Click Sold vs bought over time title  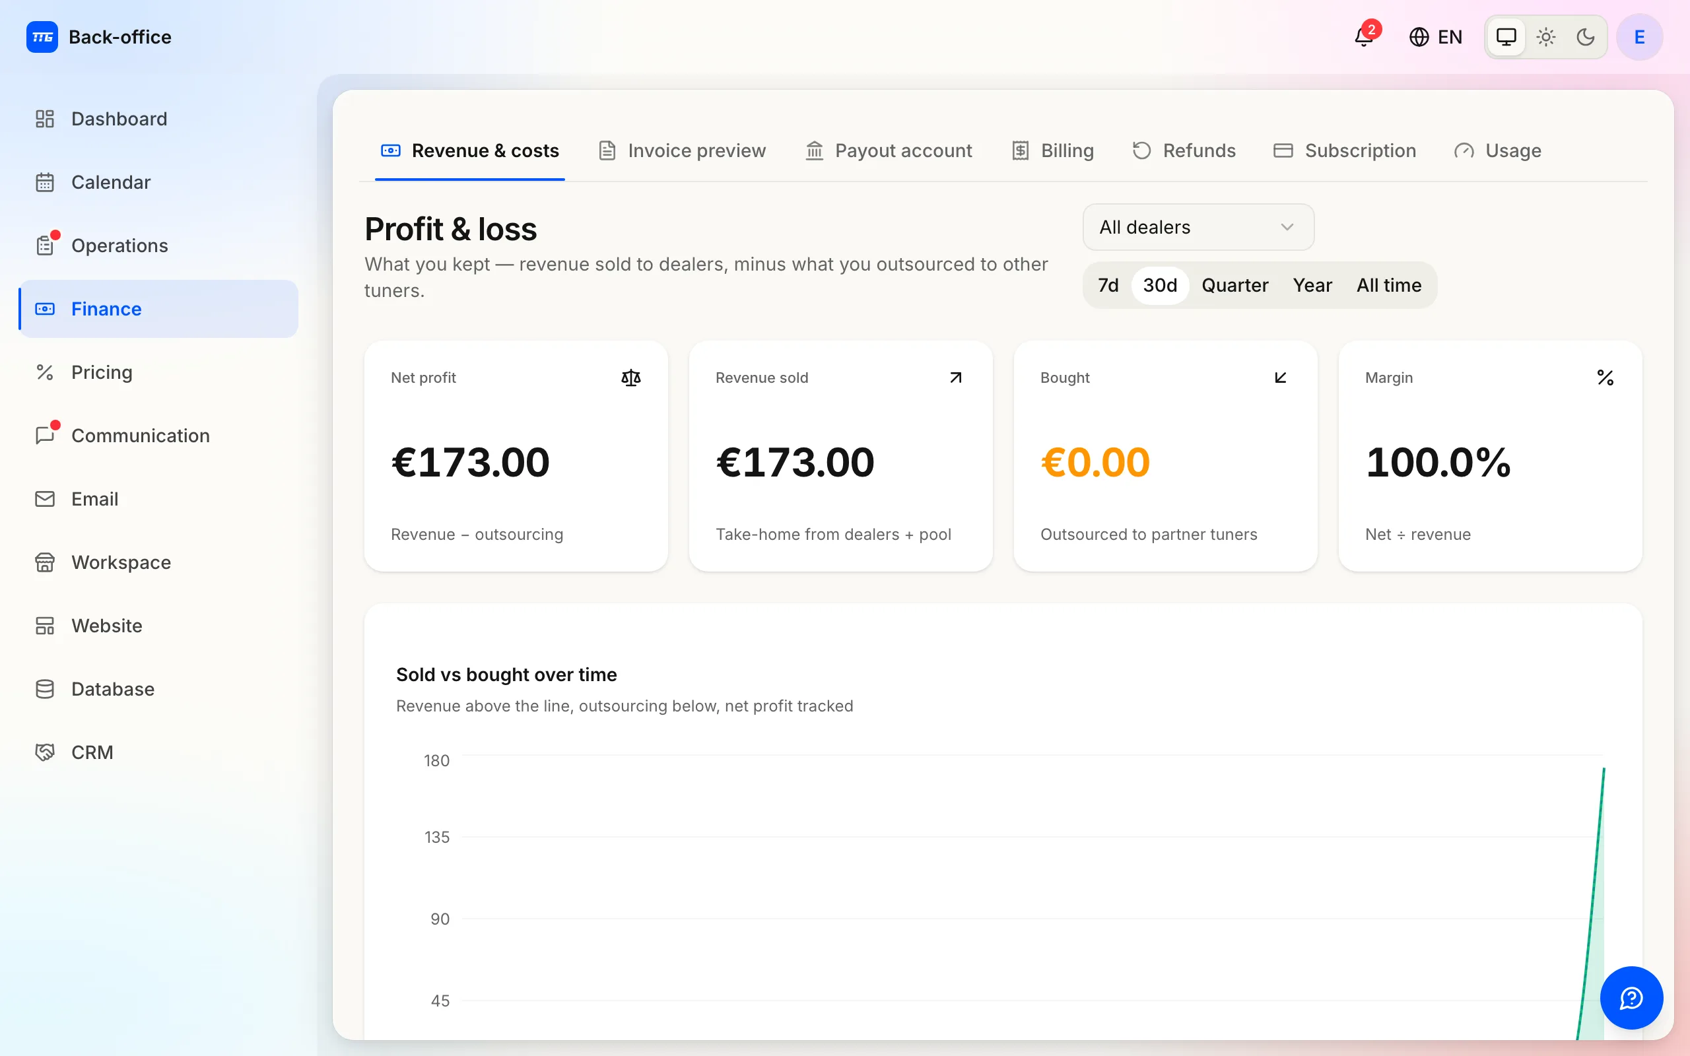(506, 675)
